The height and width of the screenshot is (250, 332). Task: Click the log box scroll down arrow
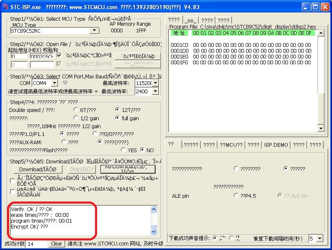coord(154,231)
